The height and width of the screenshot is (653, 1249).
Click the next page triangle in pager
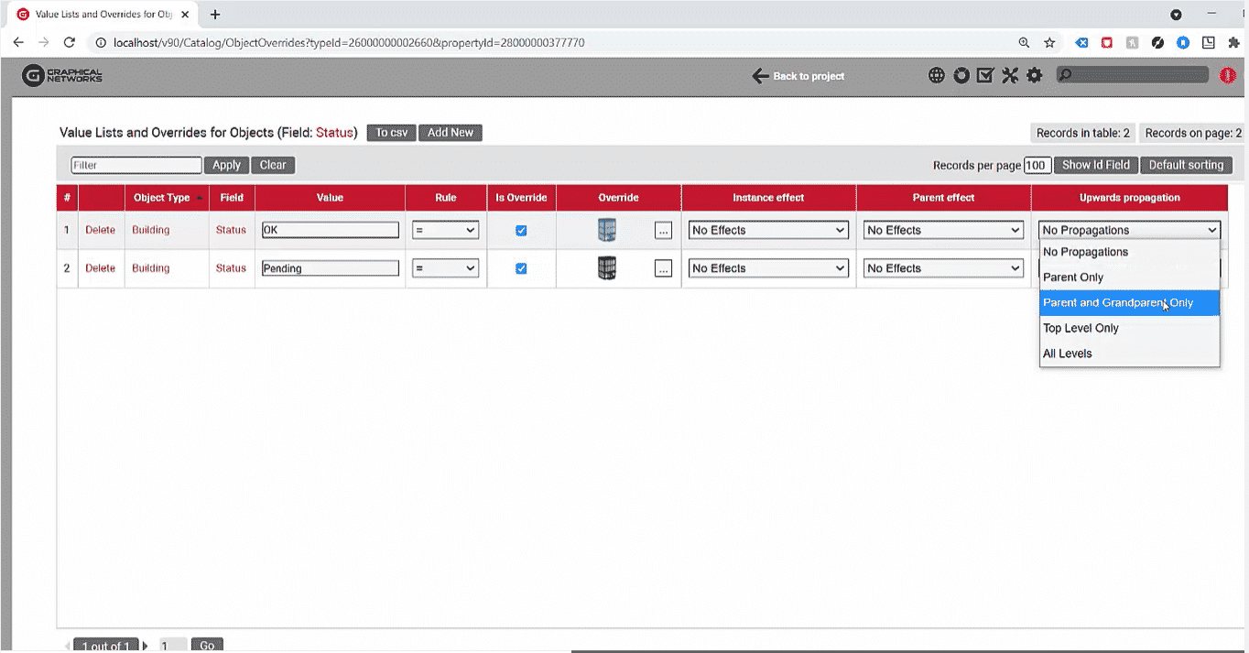(x=146, y=646)
